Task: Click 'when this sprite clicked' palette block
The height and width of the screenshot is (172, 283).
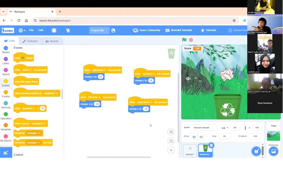Action: click(x=26, y=81)
